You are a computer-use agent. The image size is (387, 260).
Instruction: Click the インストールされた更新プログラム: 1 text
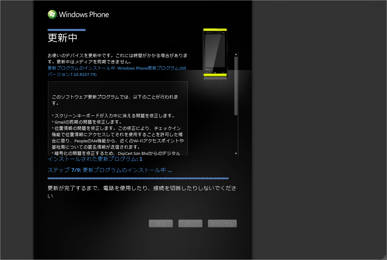tap(95, 159)
